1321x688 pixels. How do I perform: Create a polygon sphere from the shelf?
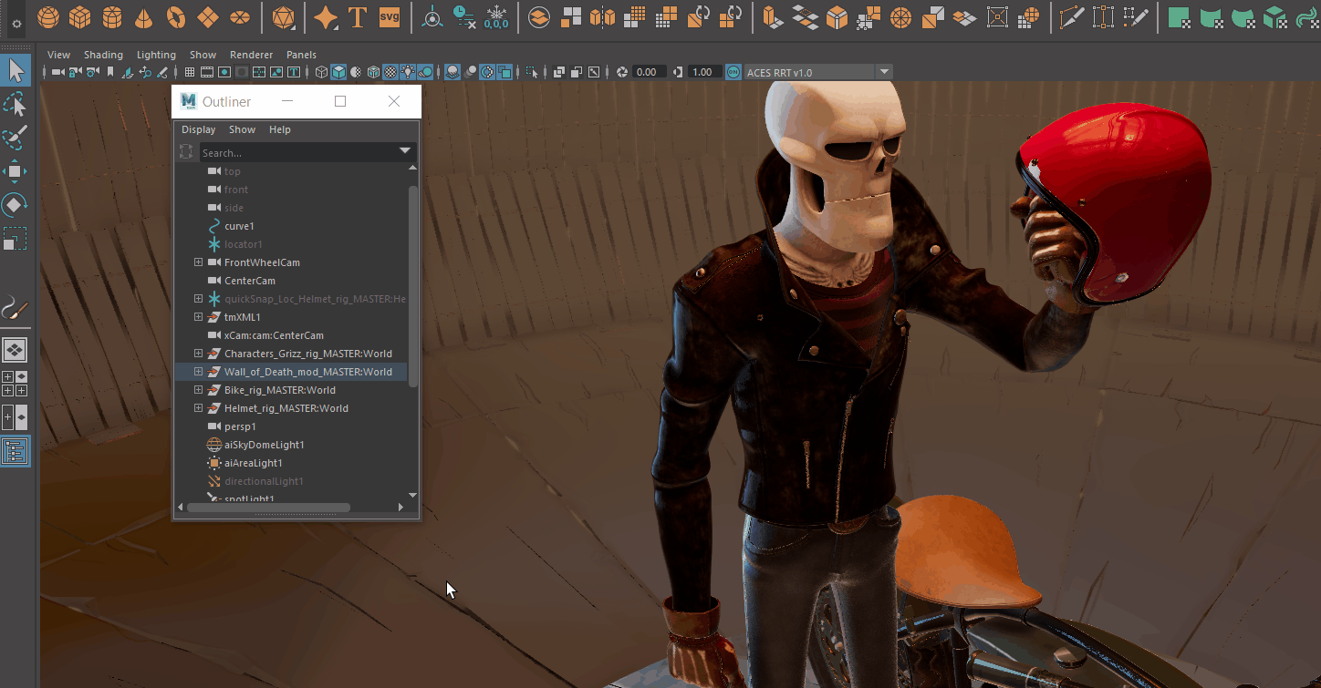coord(47,16)
